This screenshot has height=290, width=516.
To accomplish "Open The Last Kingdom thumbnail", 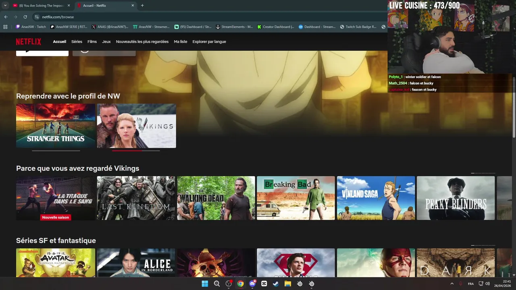I will [136, 198].
